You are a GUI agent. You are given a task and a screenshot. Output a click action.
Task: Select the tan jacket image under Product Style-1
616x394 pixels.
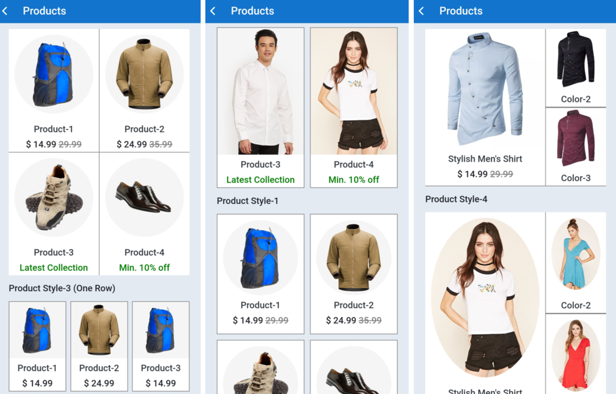tap(354, 257)
